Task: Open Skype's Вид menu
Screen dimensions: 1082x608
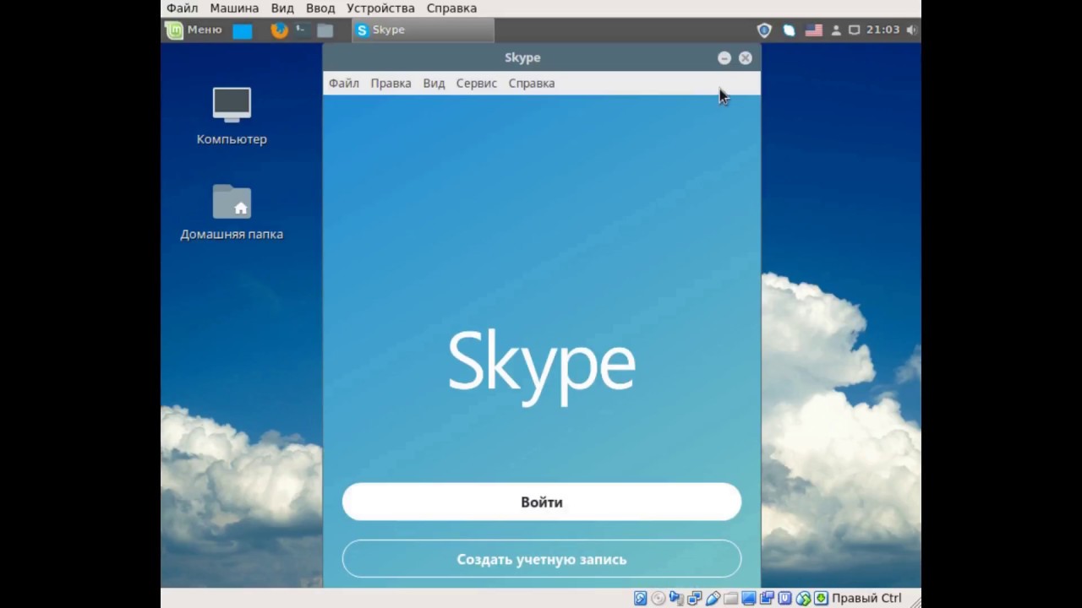Action: click(x=434, y=83)
